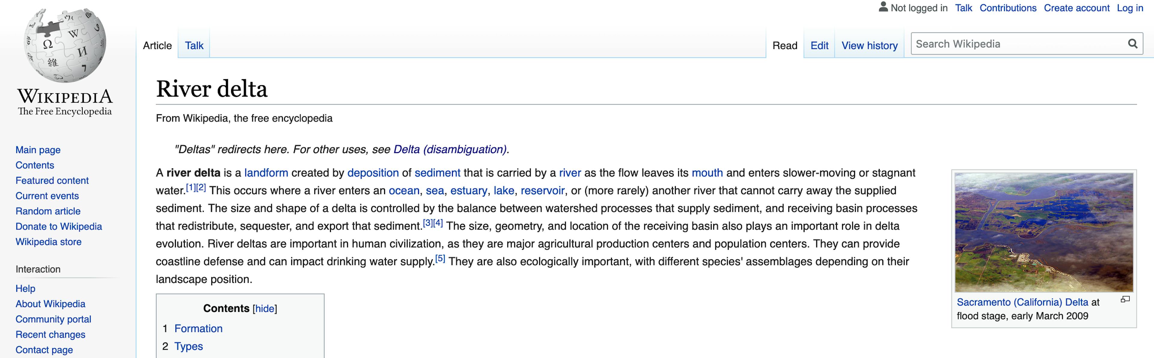
Task: Click the search magnifier icon
Action: click(x=1132, y=44)
